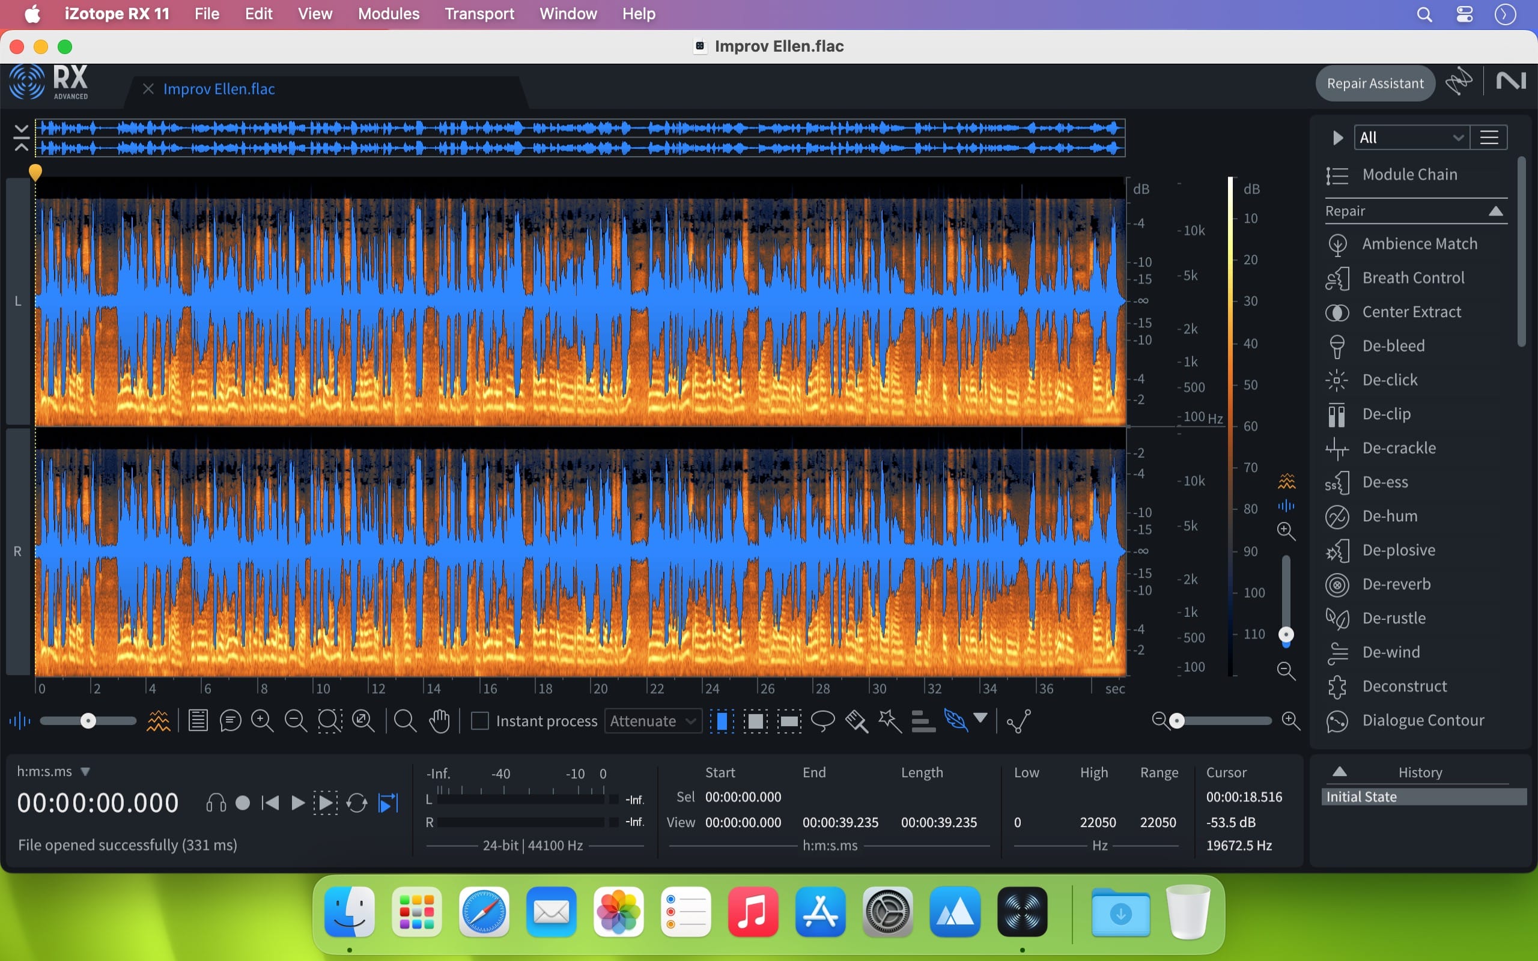Select the brush selection tool
This screenshot has width=1538, height=961.
click(857, 721)
